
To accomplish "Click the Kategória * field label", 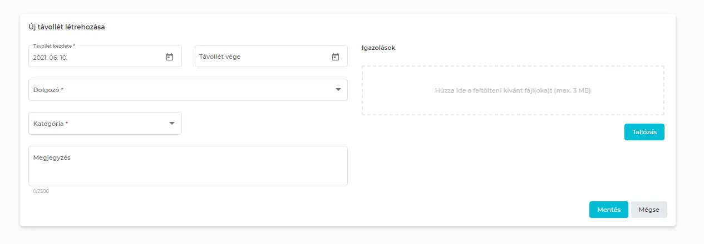I will [51, 124].
